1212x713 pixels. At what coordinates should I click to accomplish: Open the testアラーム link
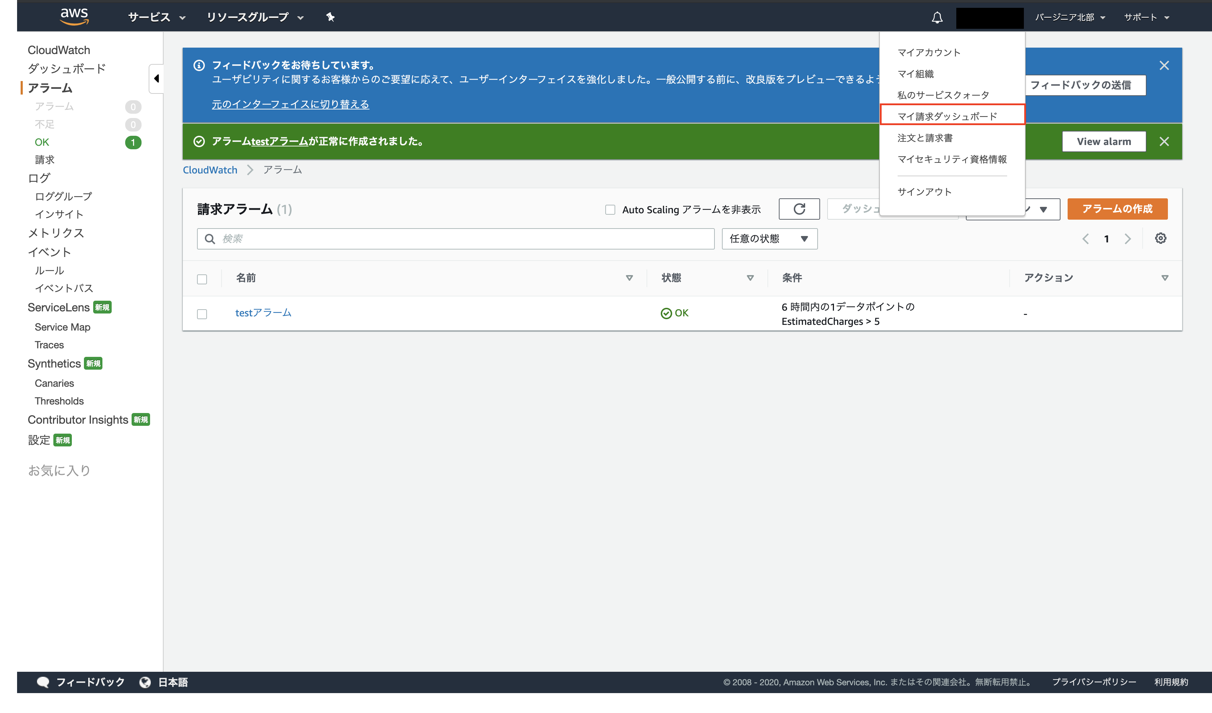262,312
